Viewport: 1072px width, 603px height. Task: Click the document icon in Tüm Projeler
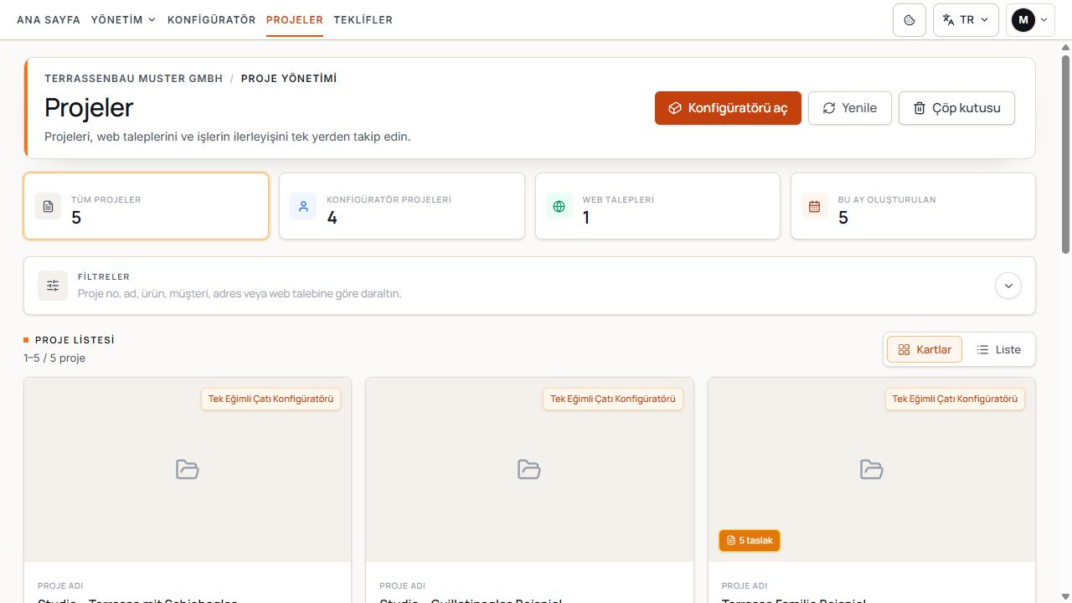48,206
